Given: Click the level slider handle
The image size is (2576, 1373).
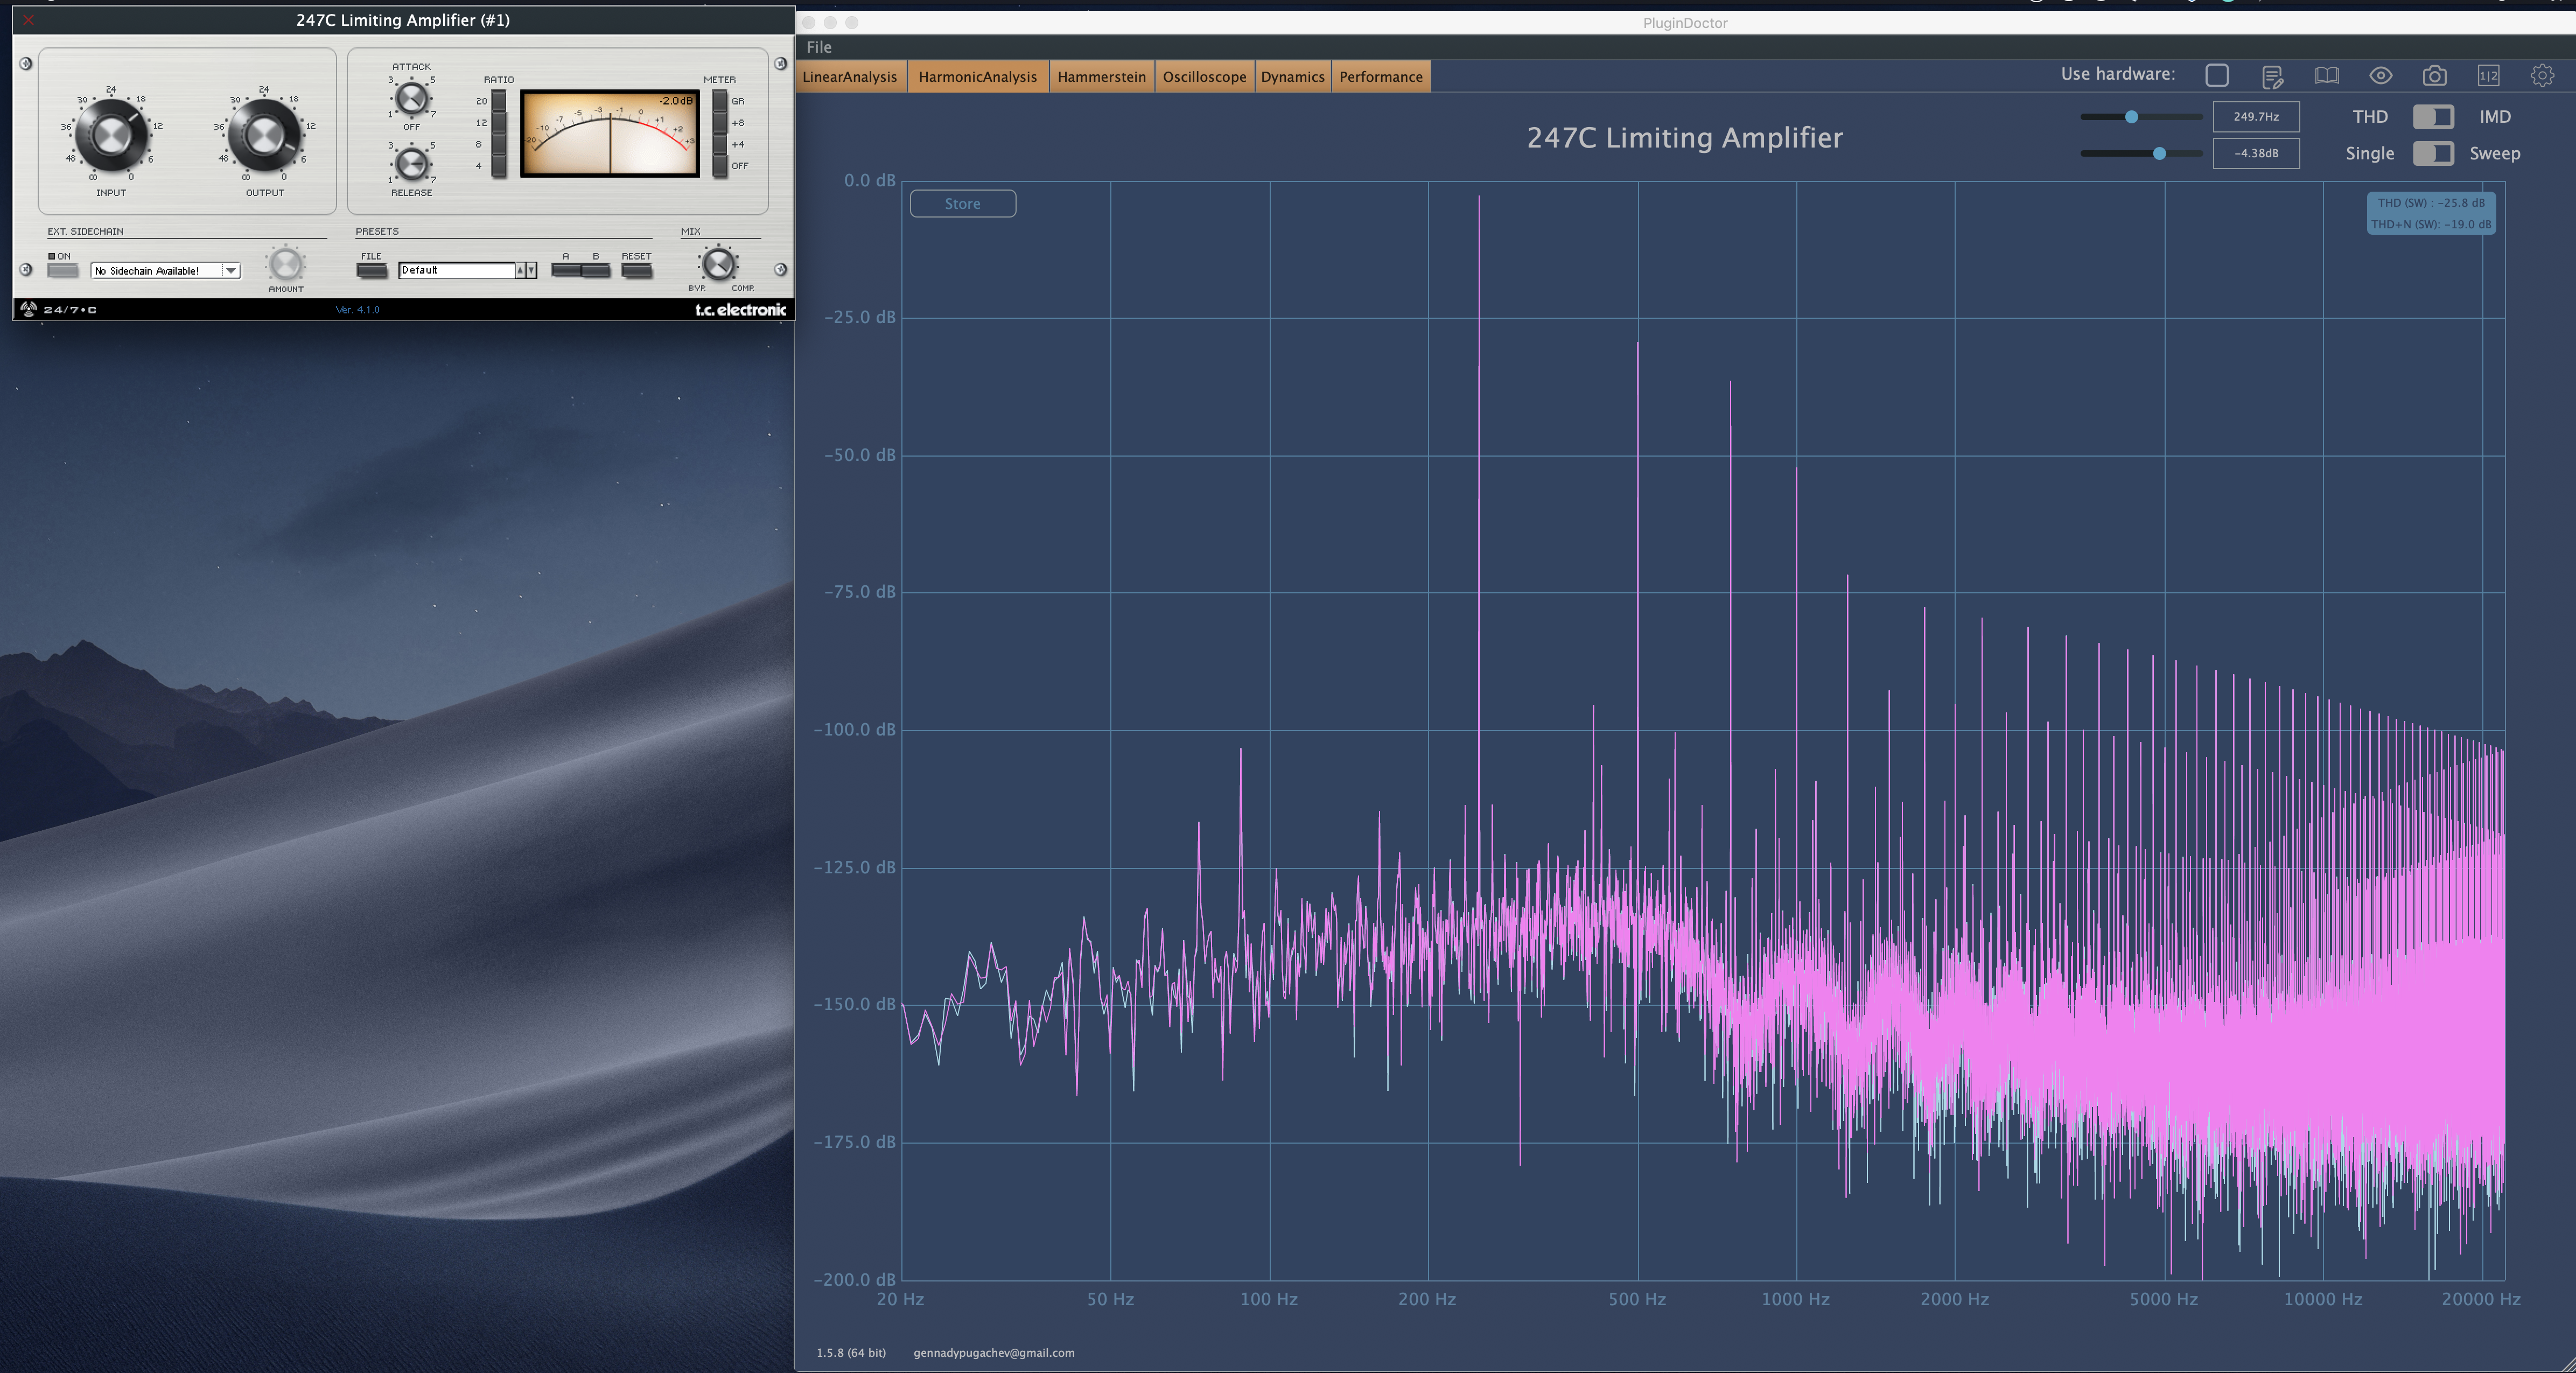Looking at the screenshot, I should point(2159,153).
